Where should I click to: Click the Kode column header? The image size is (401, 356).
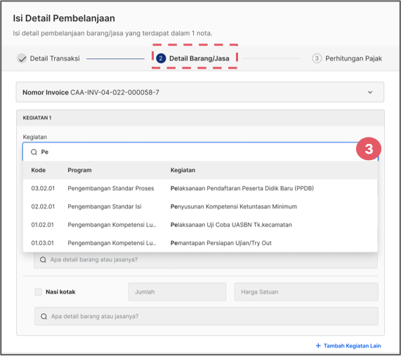[x=39, y=170]
